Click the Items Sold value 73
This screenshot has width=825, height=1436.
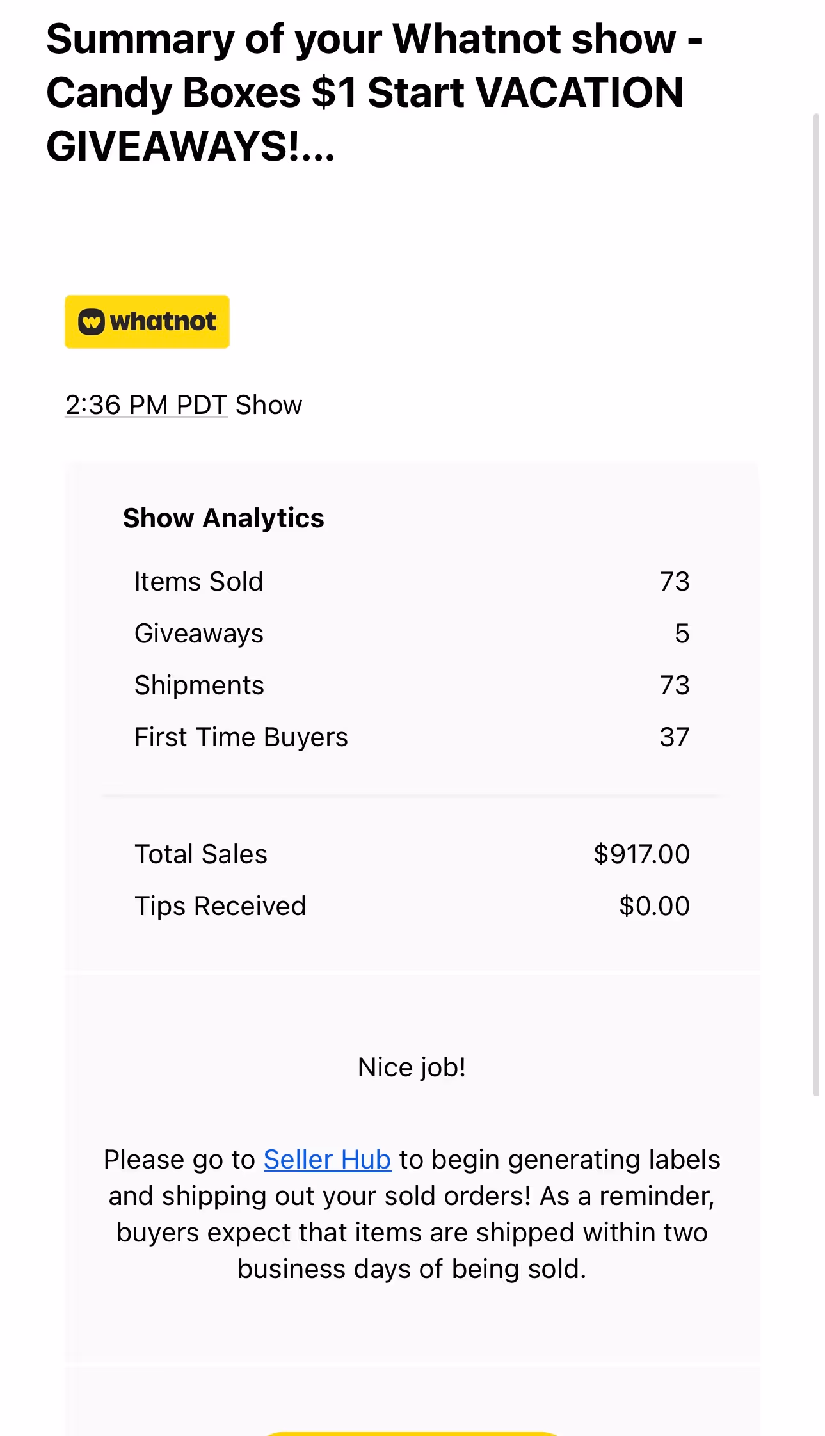(x=675, y=582)
